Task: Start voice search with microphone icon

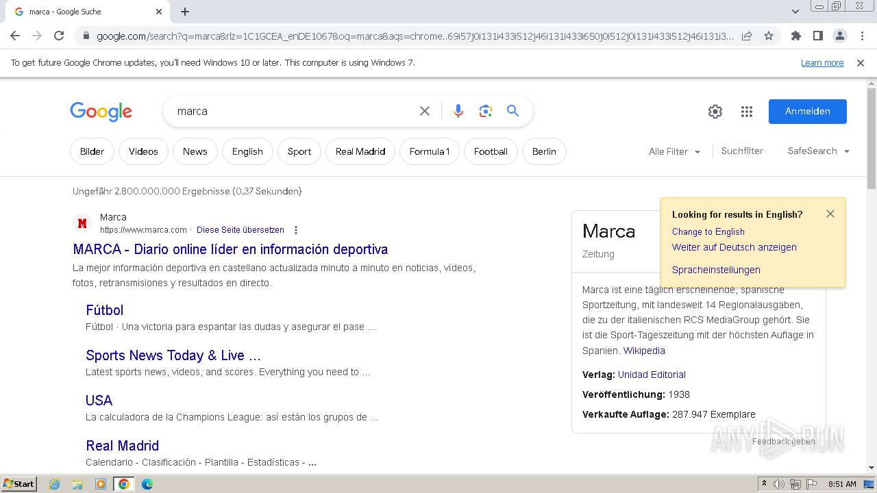Action: (x=458, y=111)
